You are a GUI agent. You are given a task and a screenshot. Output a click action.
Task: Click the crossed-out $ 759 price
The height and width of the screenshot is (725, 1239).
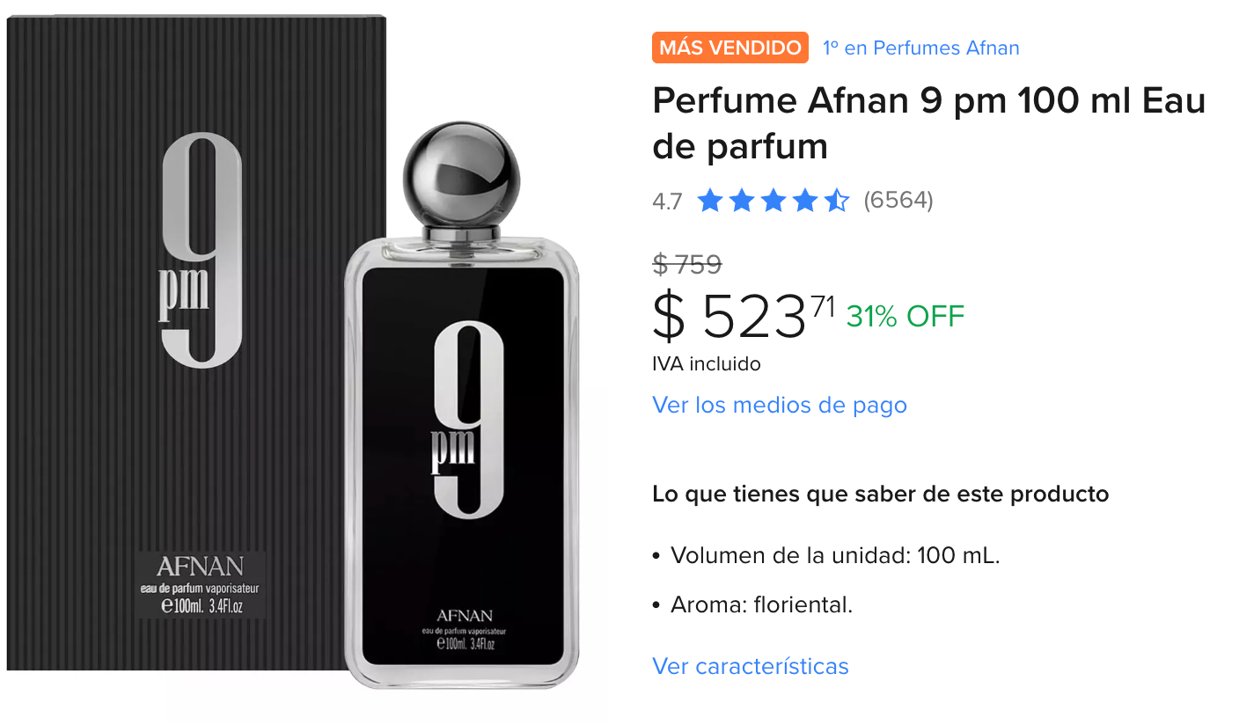(687, 263)
